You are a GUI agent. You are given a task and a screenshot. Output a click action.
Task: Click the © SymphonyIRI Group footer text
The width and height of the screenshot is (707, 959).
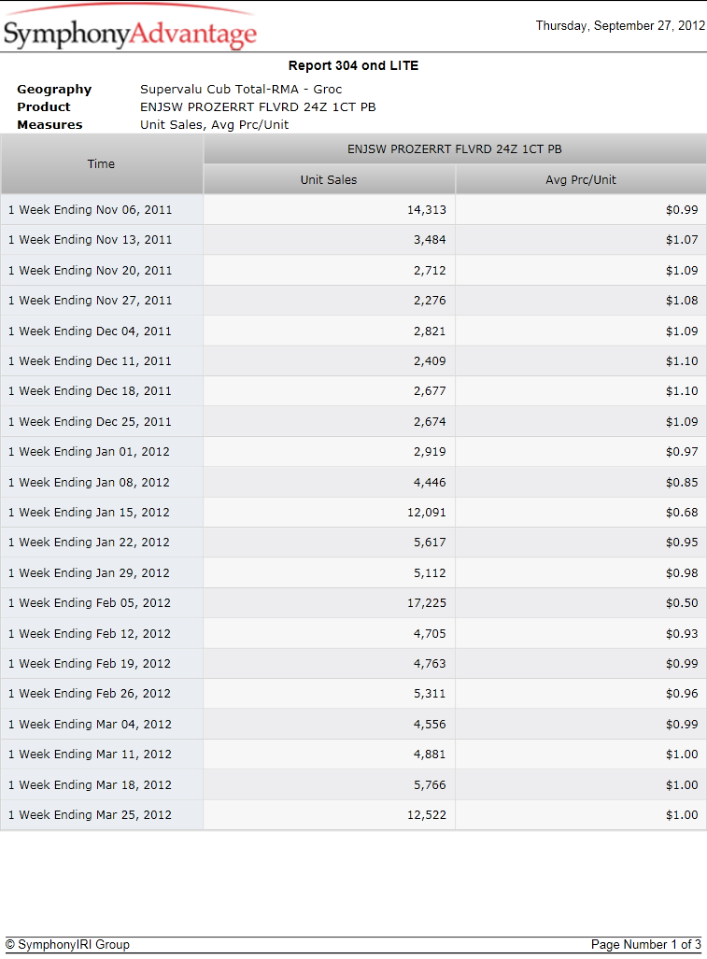pyautogui.click(x=67, y=944)
